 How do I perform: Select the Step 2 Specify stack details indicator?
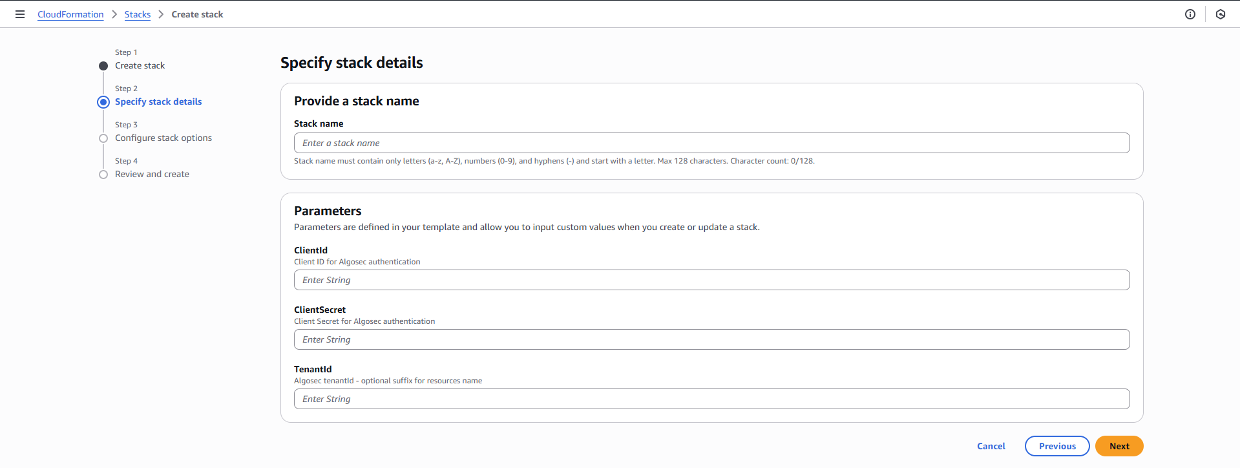point(103,102)
